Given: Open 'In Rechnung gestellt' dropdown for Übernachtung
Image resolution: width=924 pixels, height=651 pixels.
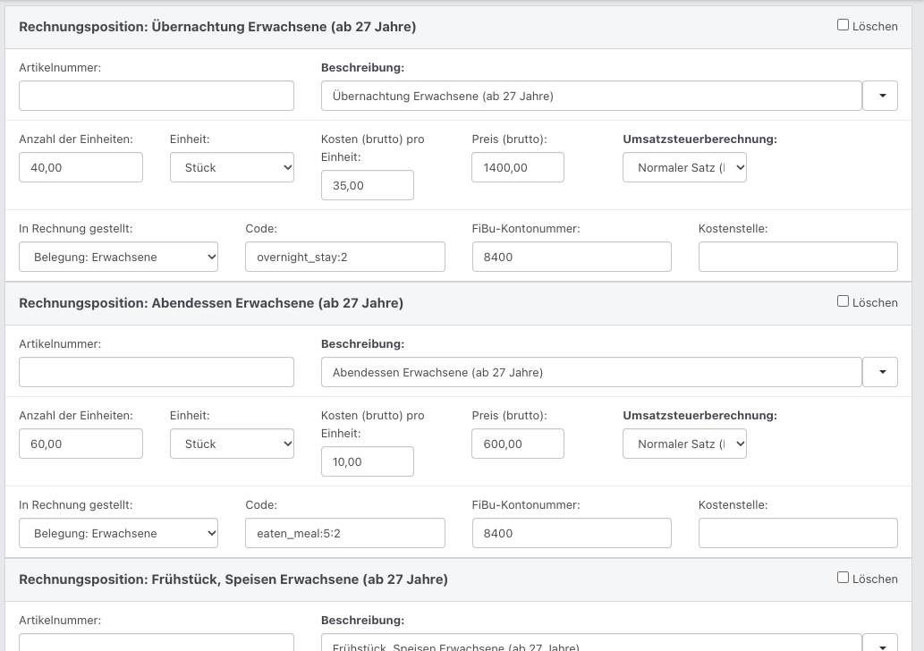Looking at the screenshot, I should pyautogui.click(x=118, y=257).
